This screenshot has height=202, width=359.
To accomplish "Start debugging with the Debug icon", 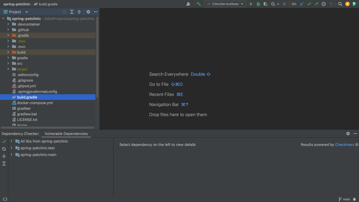I will [258, 4].
